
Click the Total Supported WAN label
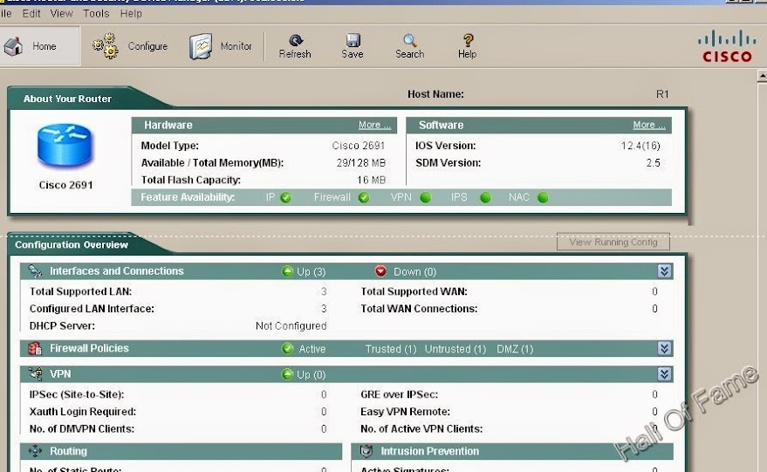[x=414, y=291]
